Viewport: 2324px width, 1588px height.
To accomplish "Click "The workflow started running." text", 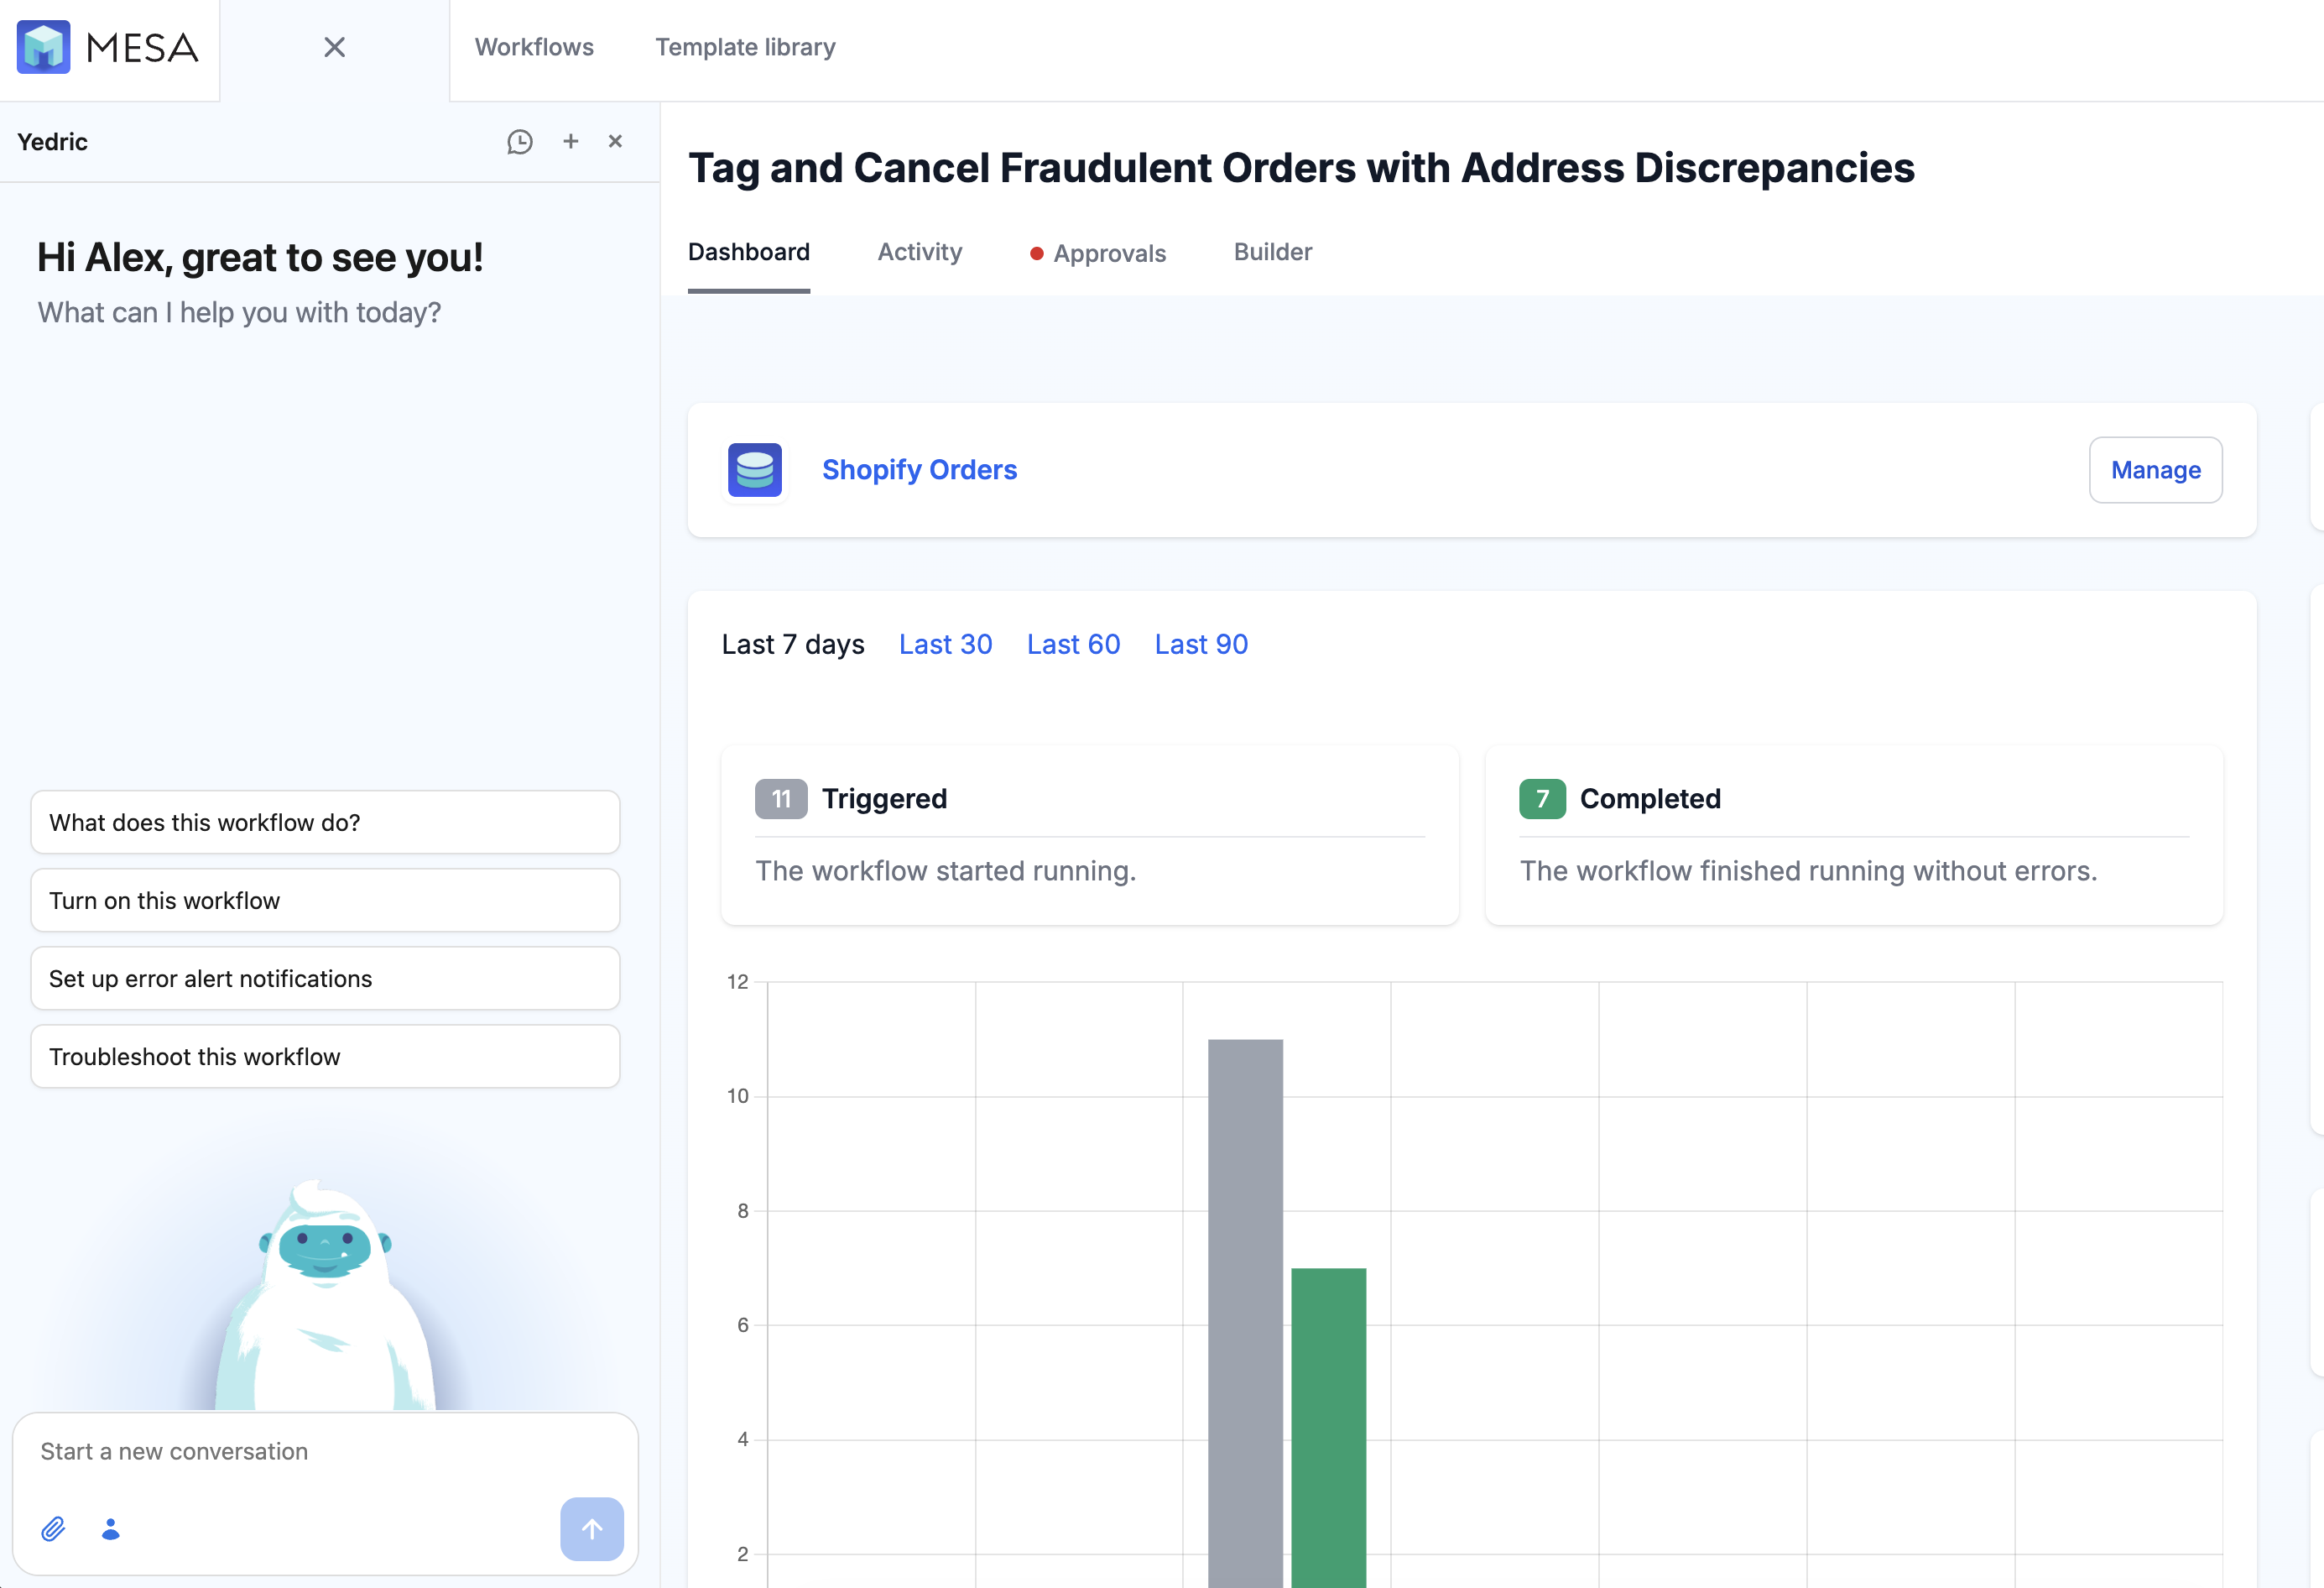I will 945,870.
